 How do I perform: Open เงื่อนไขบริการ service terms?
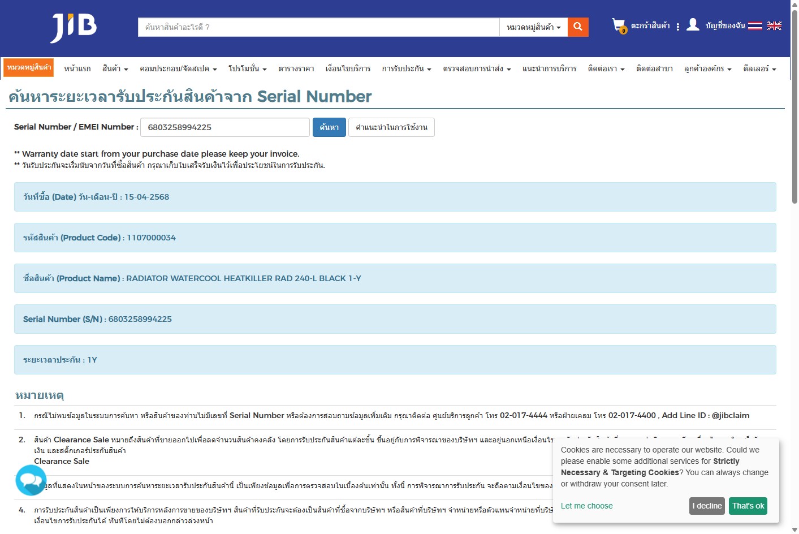348,68
